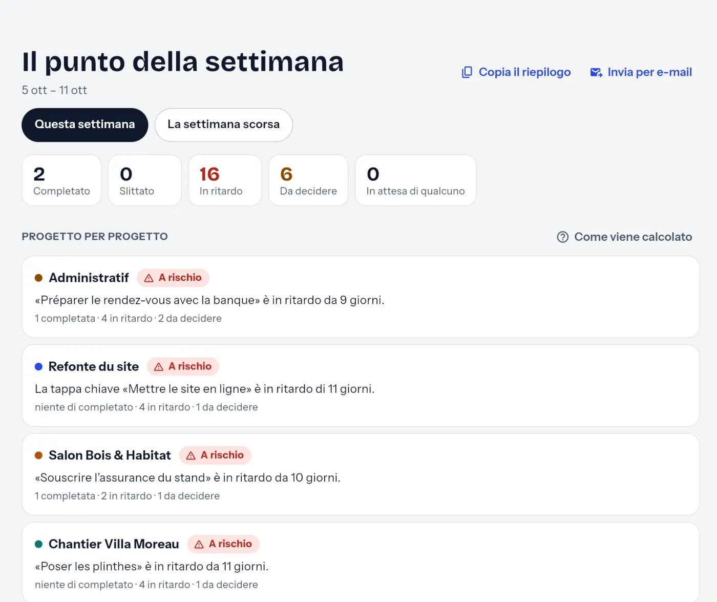Viewport: 717px width, 602px height.
Task: Click warning triangle on Salon Bois & Habitat badge
Action: [x=191, y=455]
